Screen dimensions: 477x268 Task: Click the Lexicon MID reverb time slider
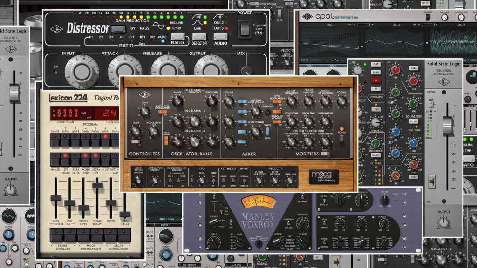pyautogui.click(x=69, y=202)
